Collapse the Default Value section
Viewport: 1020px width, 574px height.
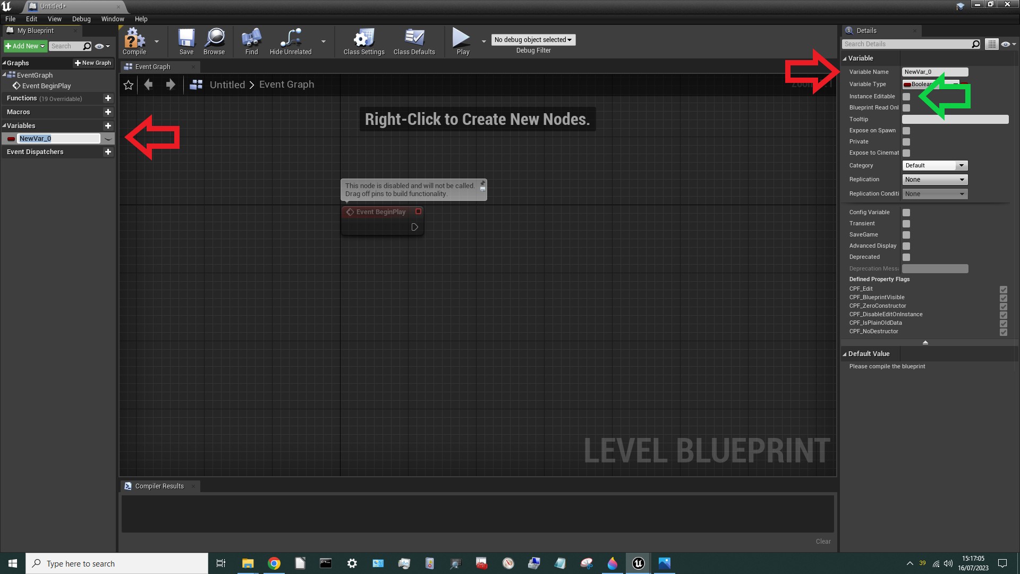[845, 354]
